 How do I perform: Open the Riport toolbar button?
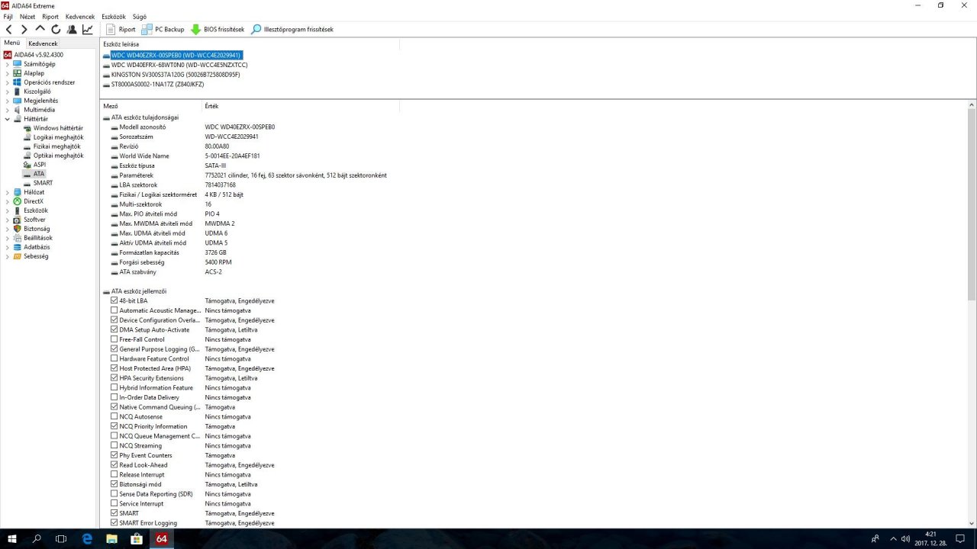tap(120, 29)
